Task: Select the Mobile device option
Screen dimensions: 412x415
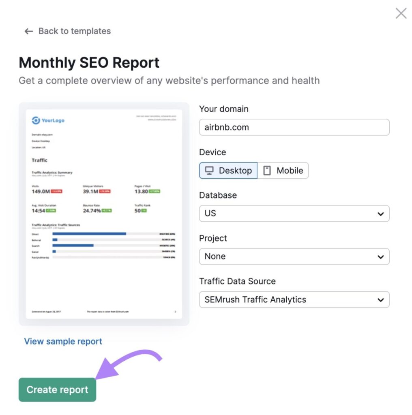Action: coord(283,171)
